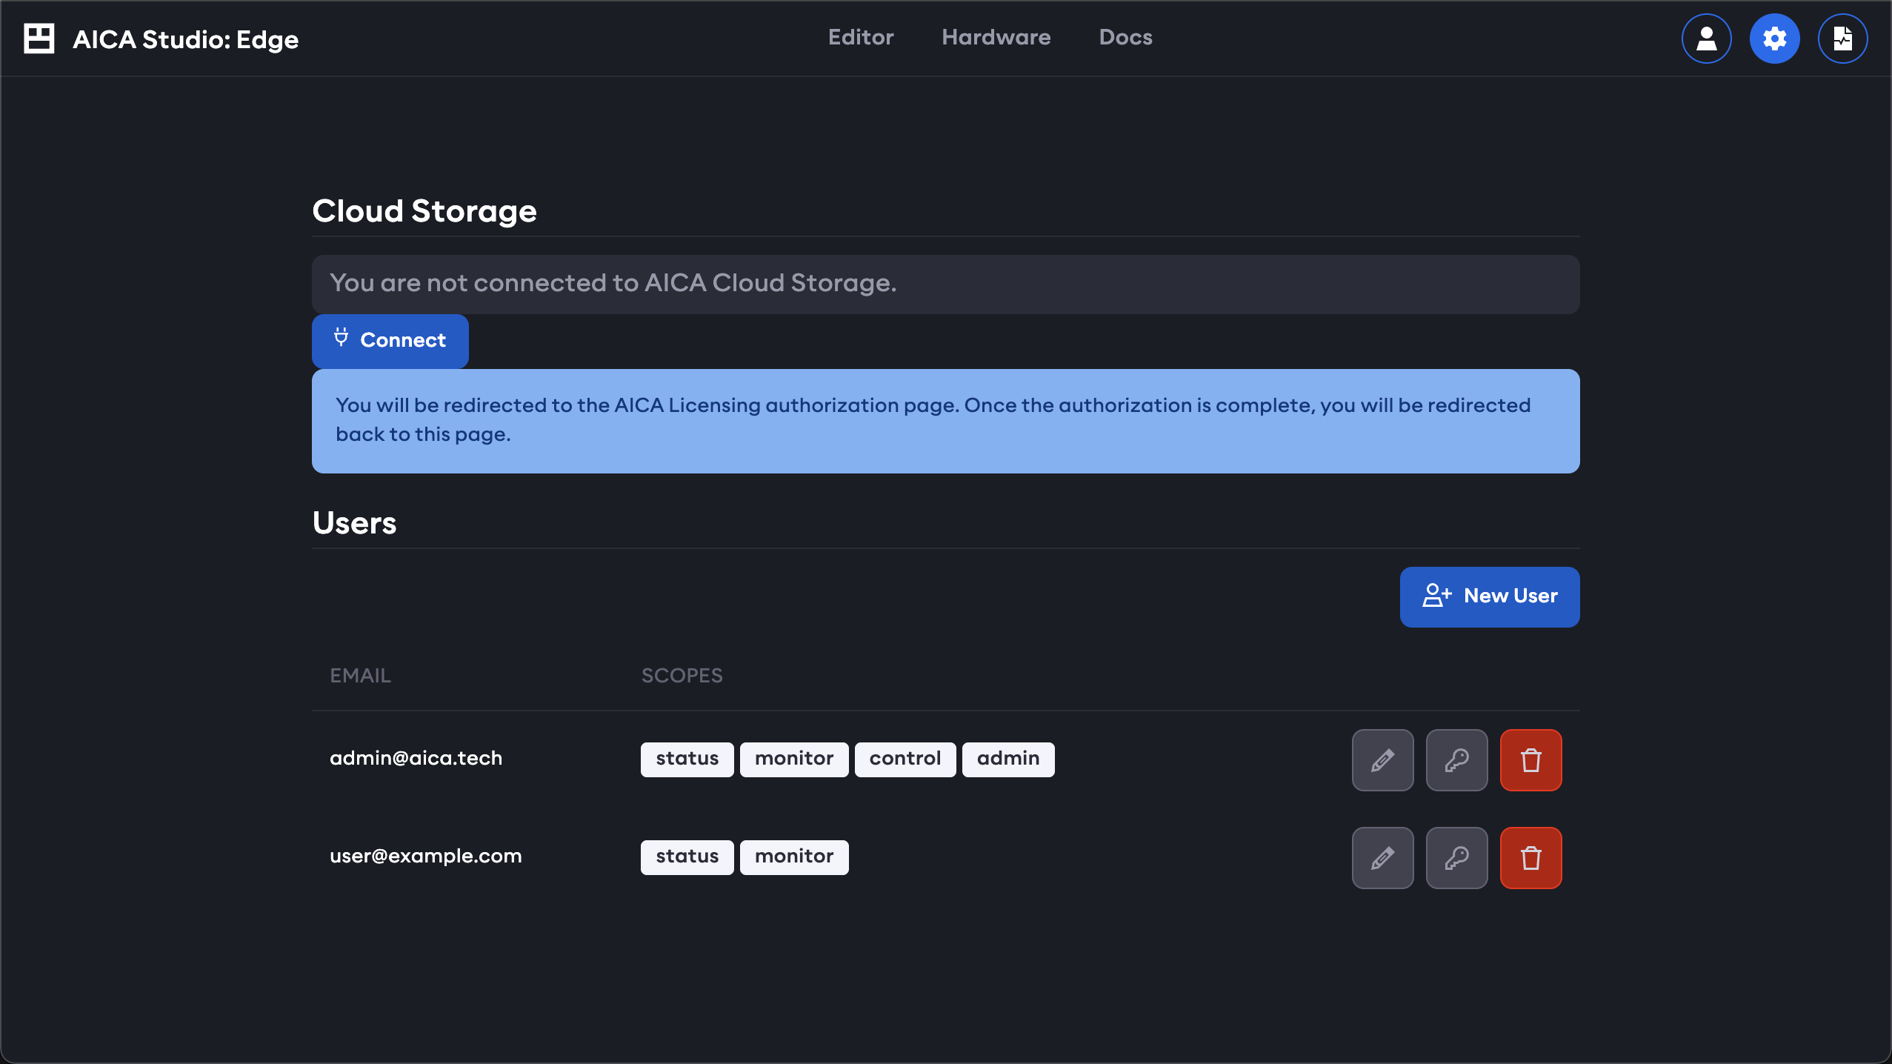Click monitor scope badge for admin@aica.tech
Image resolution: width=1892 pixels, height=1064 pixels.
point(794,759)
